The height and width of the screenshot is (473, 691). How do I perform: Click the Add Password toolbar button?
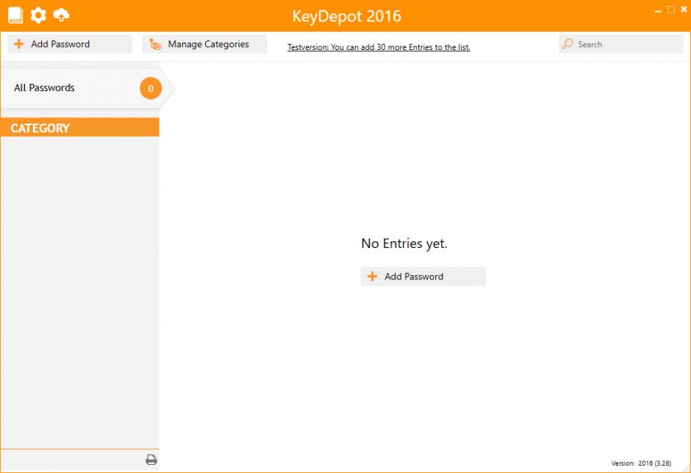70,44
